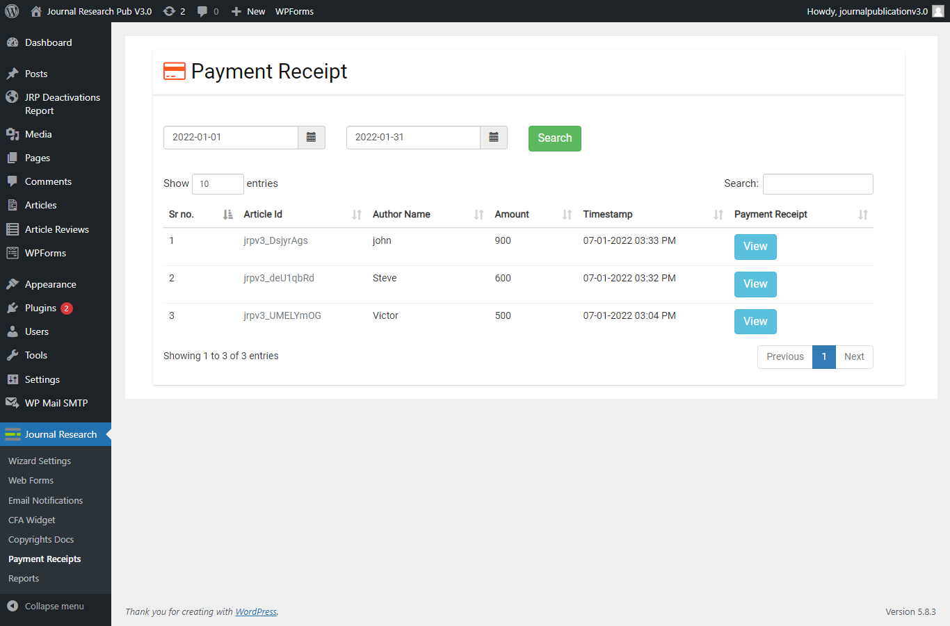Select Payment Receipts submenu item

click(x=45, y=559)
